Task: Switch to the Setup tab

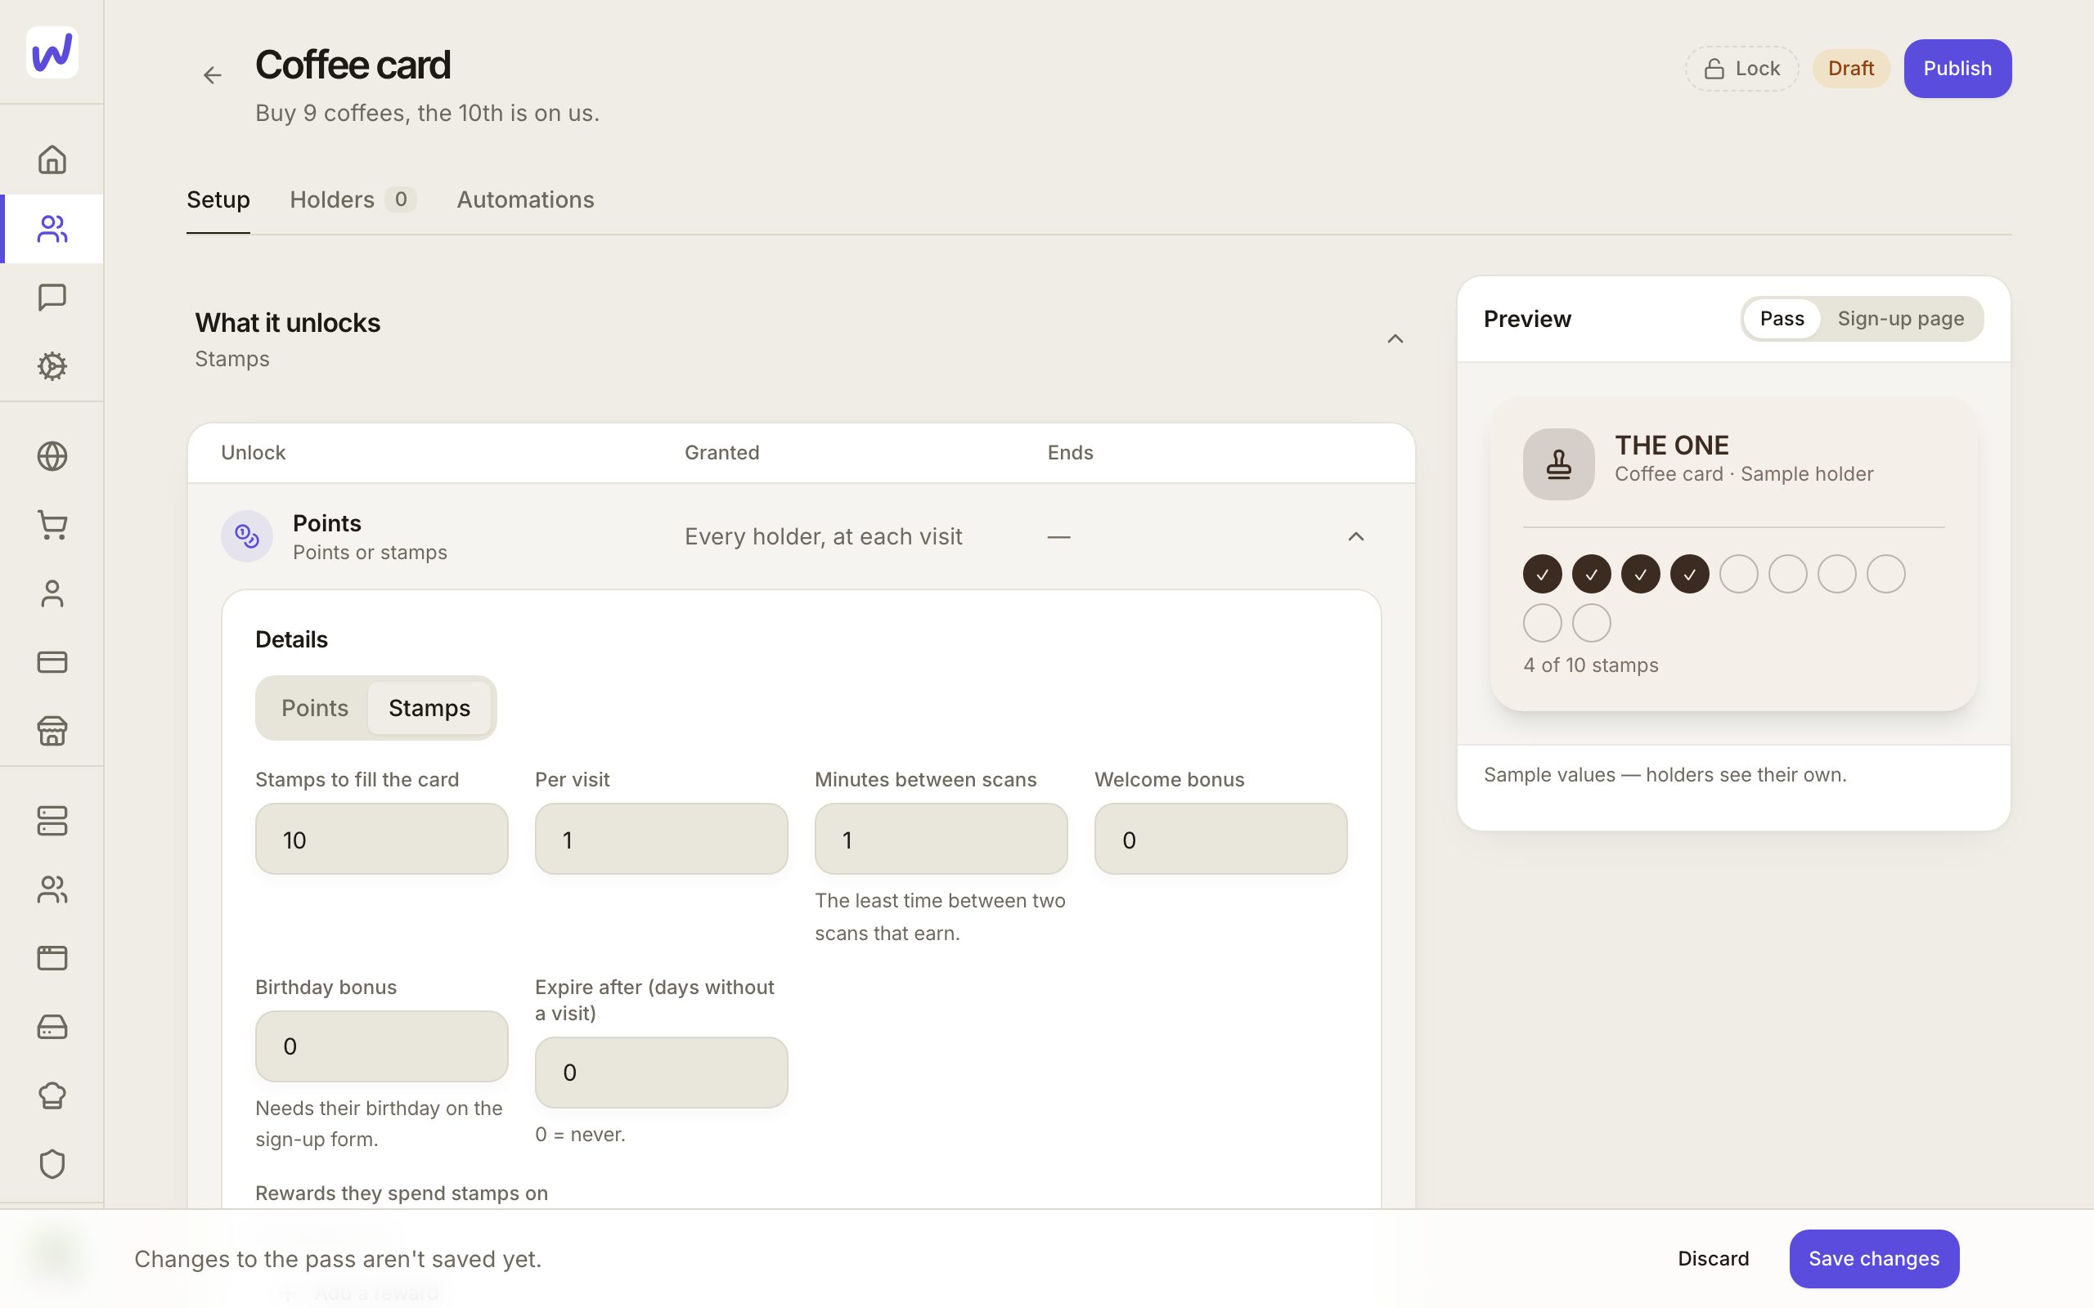Action: point(218,199)
